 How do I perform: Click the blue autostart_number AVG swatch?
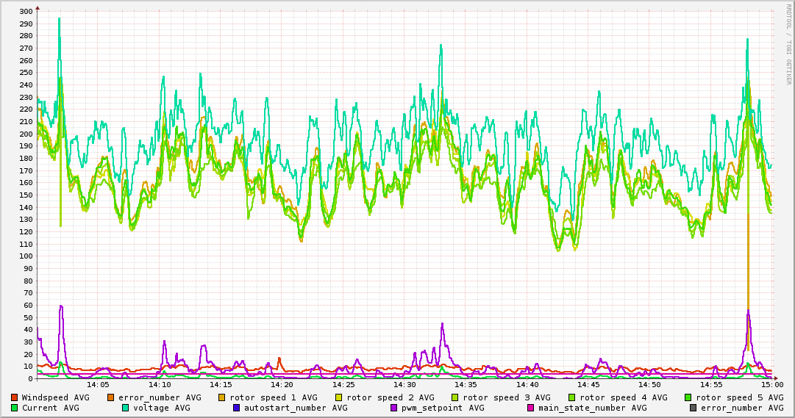pos(236,408)
